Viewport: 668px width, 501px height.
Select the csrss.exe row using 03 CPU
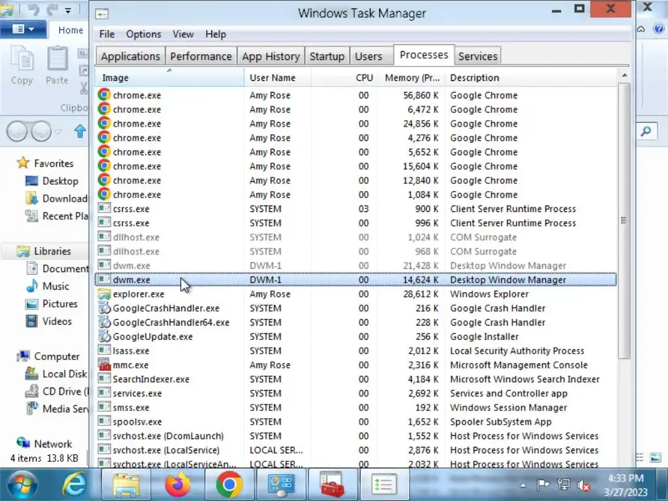pyautogui.click(x=356, y=209)
